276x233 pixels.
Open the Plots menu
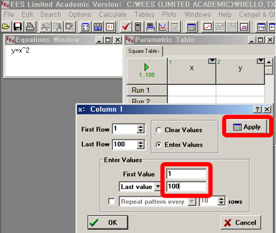169,15
